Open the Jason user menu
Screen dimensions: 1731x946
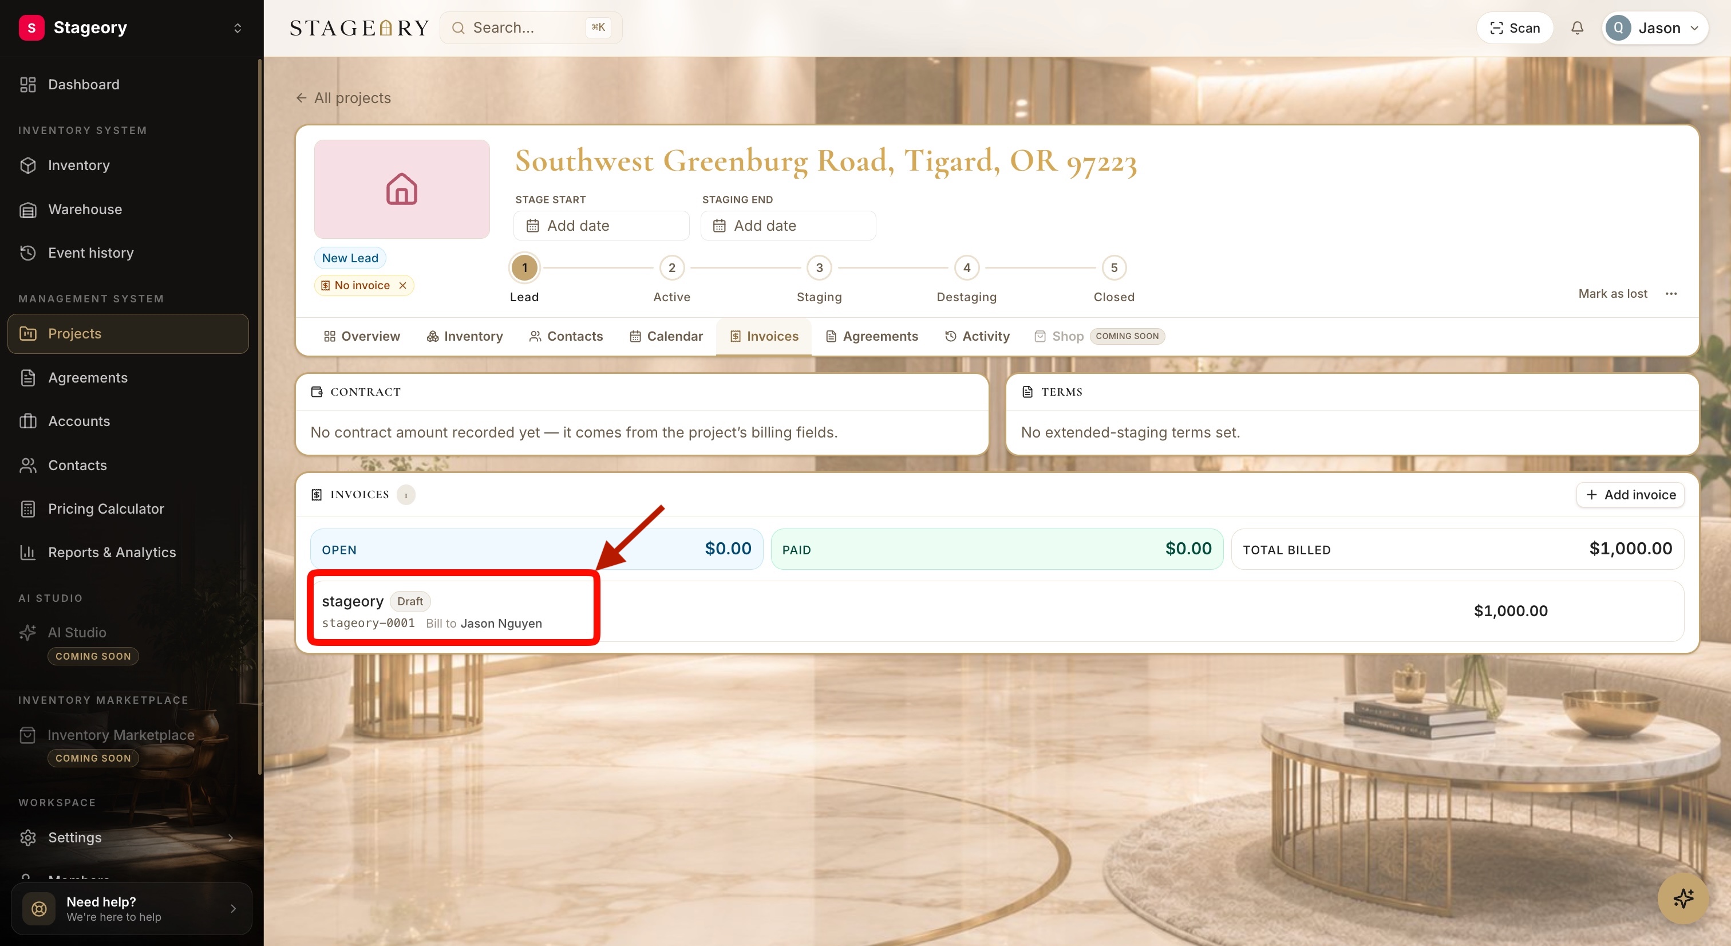point(1655,27)
